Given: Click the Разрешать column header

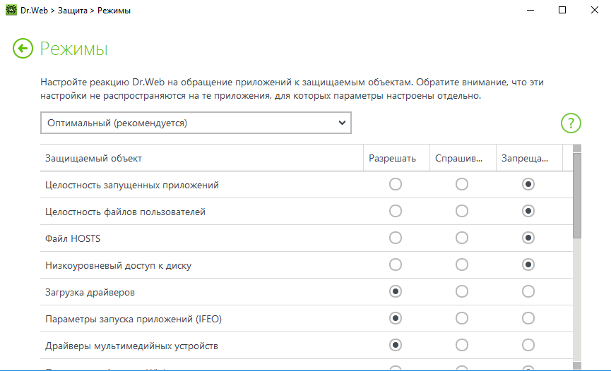Looking at the screenshot, I should 396,158.
